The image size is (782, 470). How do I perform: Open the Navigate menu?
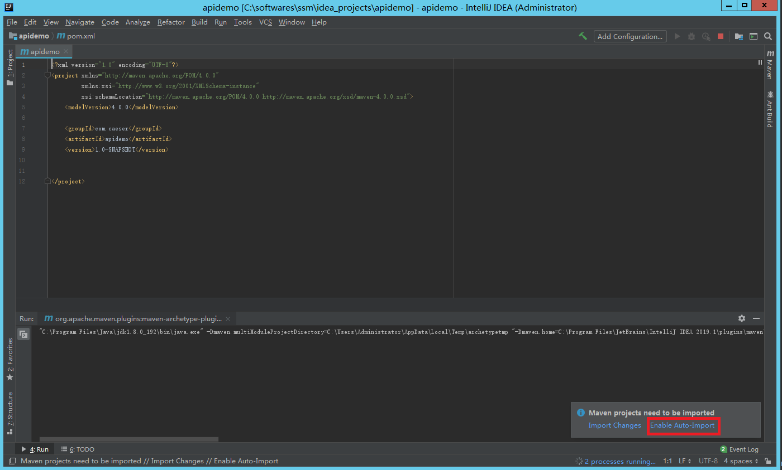(80, 22)
